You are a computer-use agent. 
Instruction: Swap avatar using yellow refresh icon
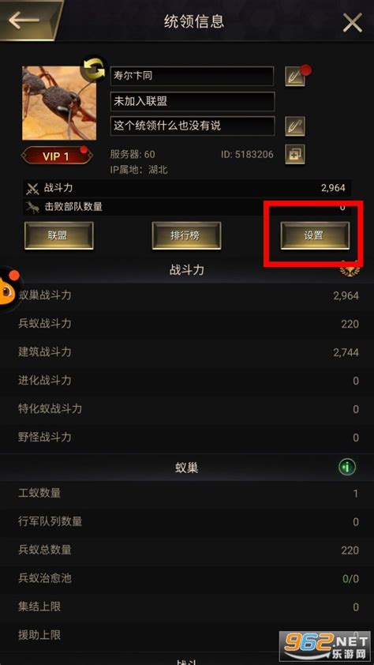[94, 71]
